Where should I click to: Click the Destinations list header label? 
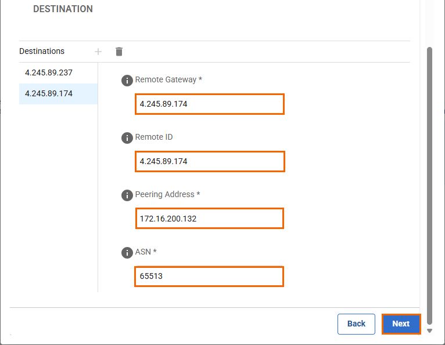42,51
